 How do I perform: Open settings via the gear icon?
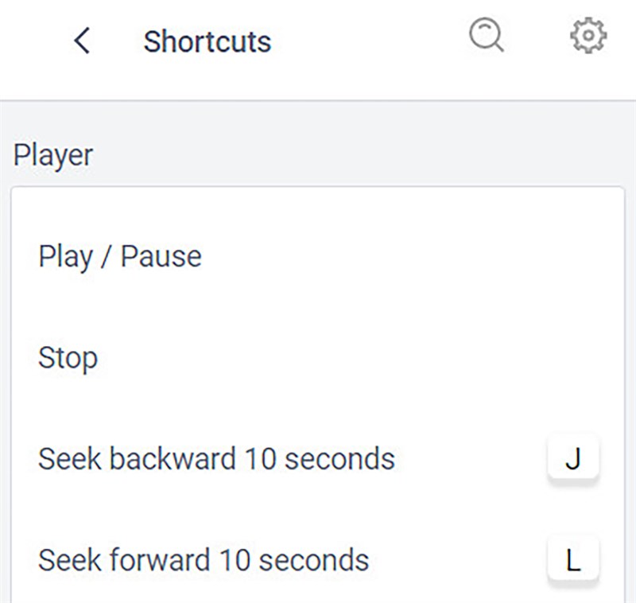(588, 37)
